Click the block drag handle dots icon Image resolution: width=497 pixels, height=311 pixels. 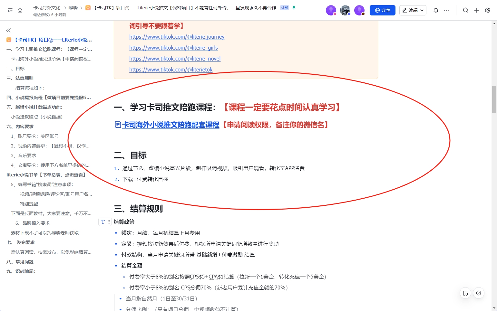point(109,222)
